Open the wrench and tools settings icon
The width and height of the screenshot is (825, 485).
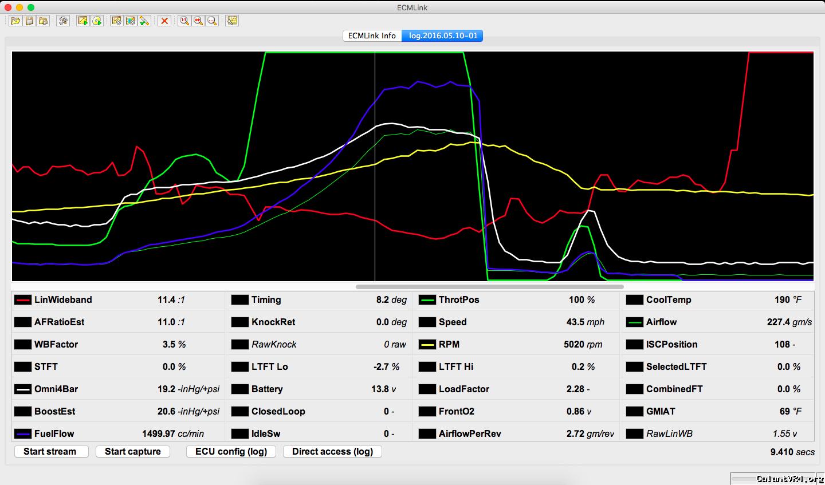63,21
